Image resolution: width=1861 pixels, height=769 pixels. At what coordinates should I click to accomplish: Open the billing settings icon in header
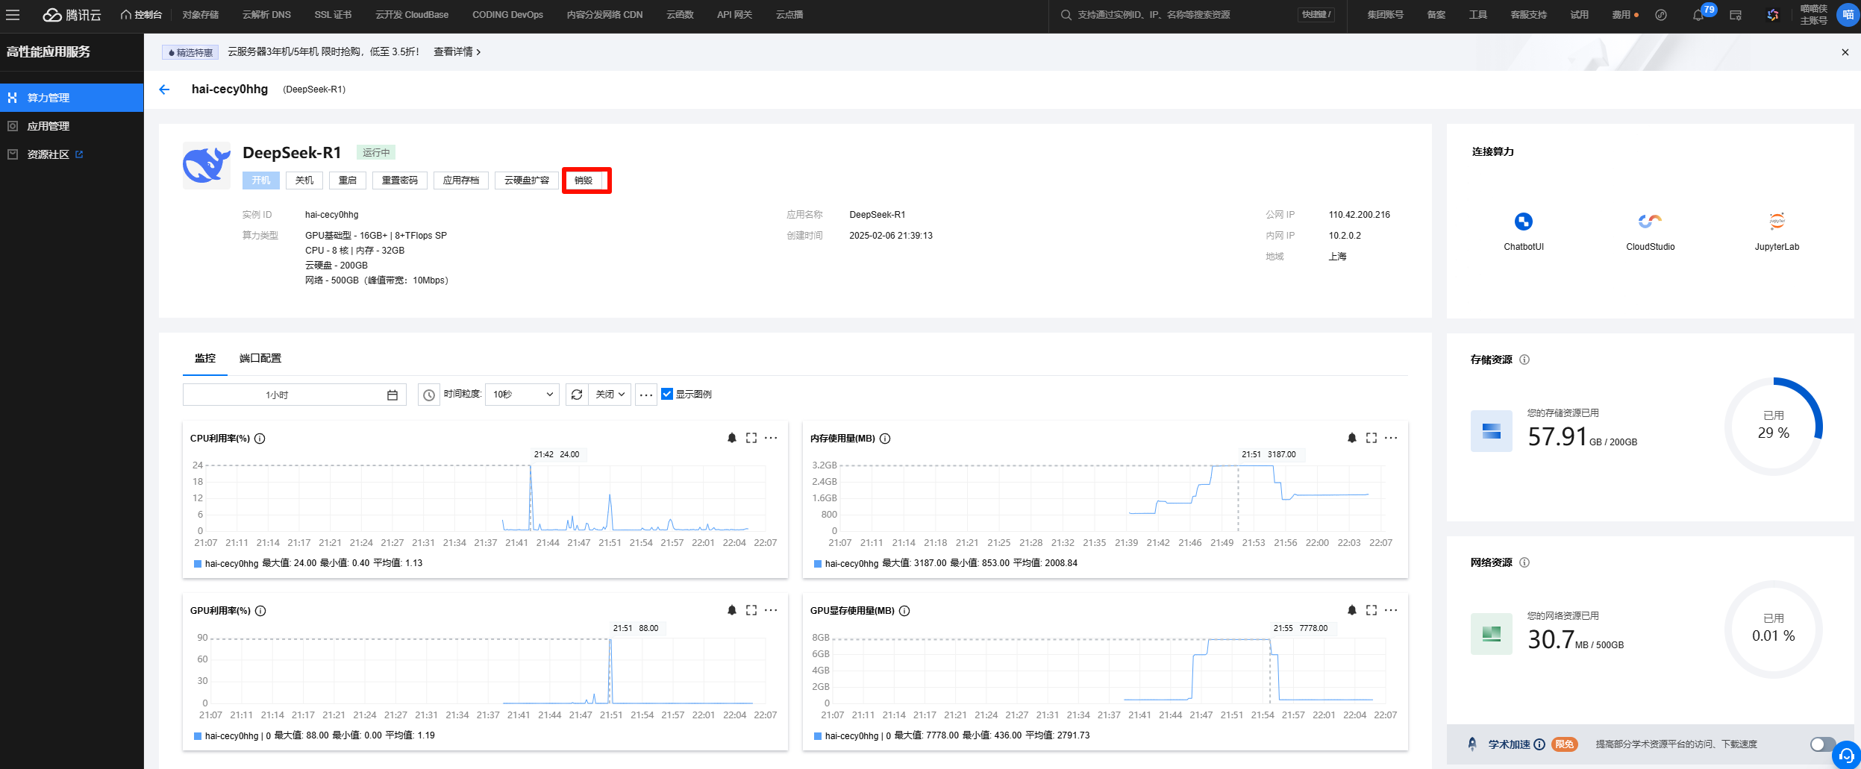click(1736, 15)
